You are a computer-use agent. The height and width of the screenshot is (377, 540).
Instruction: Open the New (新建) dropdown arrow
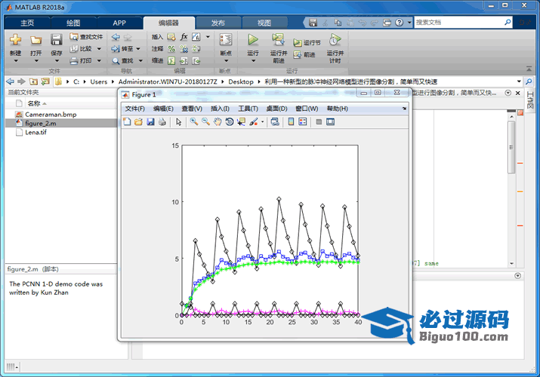[x=15, y=61]
